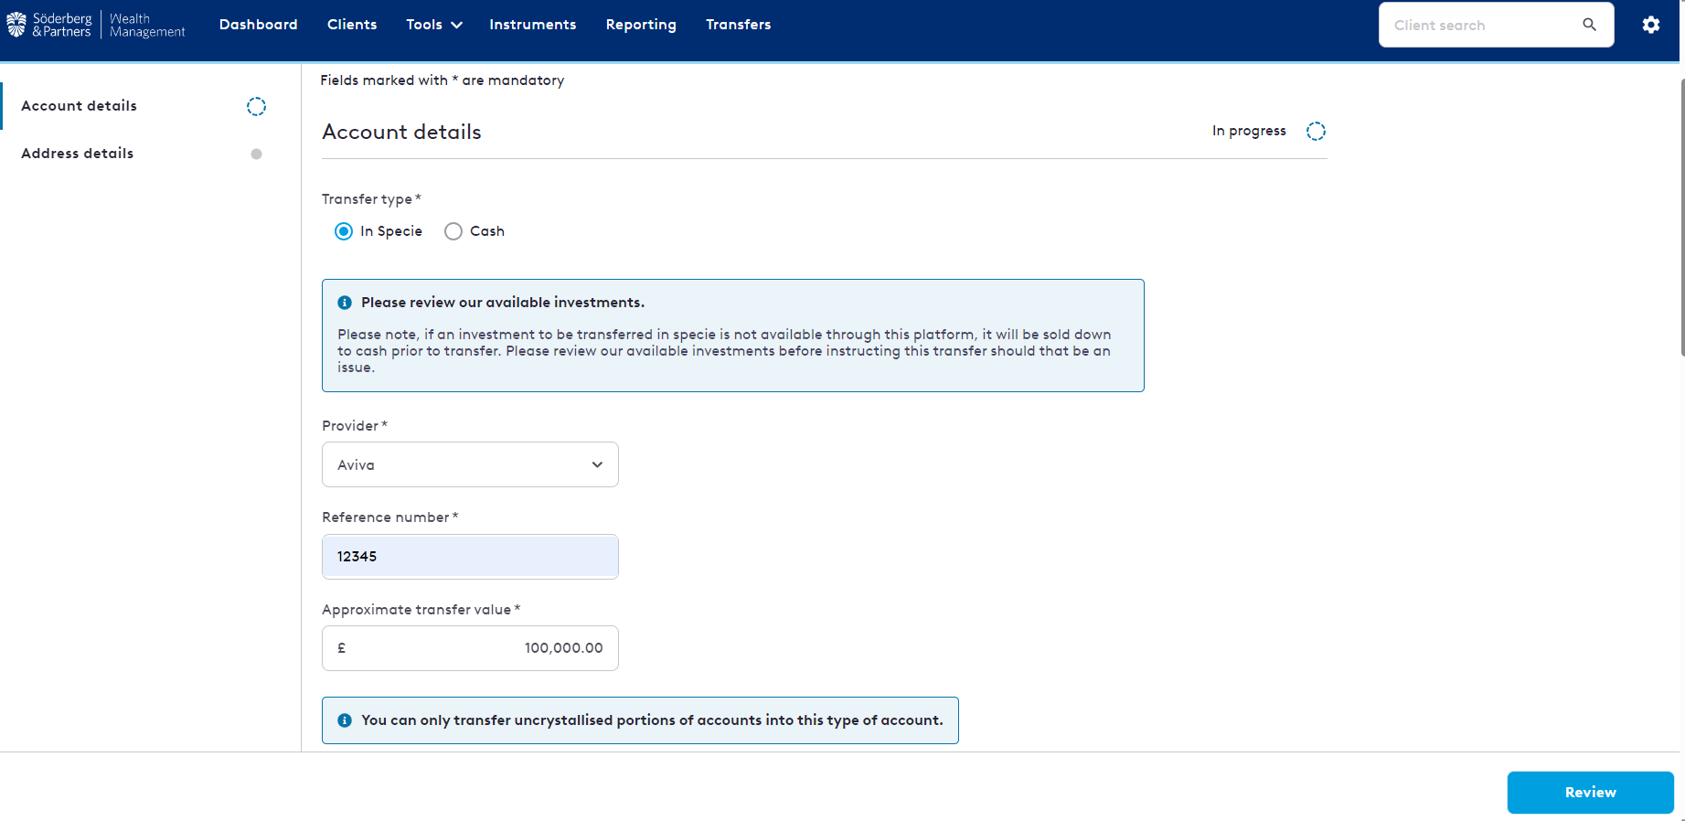
Task: Click the In progress status circle icon
Action: pos(1316,132)
